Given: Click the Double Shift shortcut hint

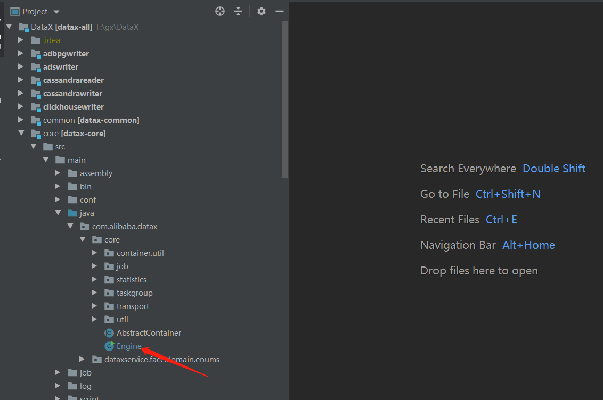Looking at the screenshot, I should click(x=554, y=169).
